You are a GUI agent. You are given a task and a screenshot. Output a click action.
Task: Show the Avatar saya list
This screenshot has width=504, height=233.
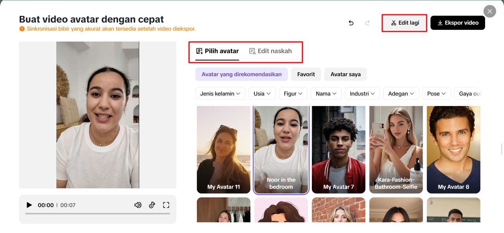[x=346, y=74]
